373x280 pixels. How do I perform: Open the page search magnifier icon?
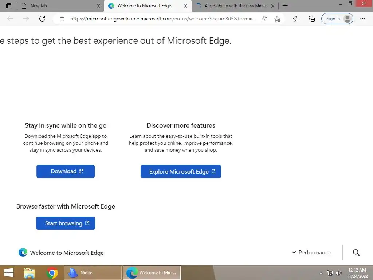356,252
